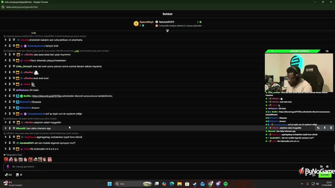The image size is (335, 188).
Task: Delete BotRix's discord message
Action: coord(5,96)
